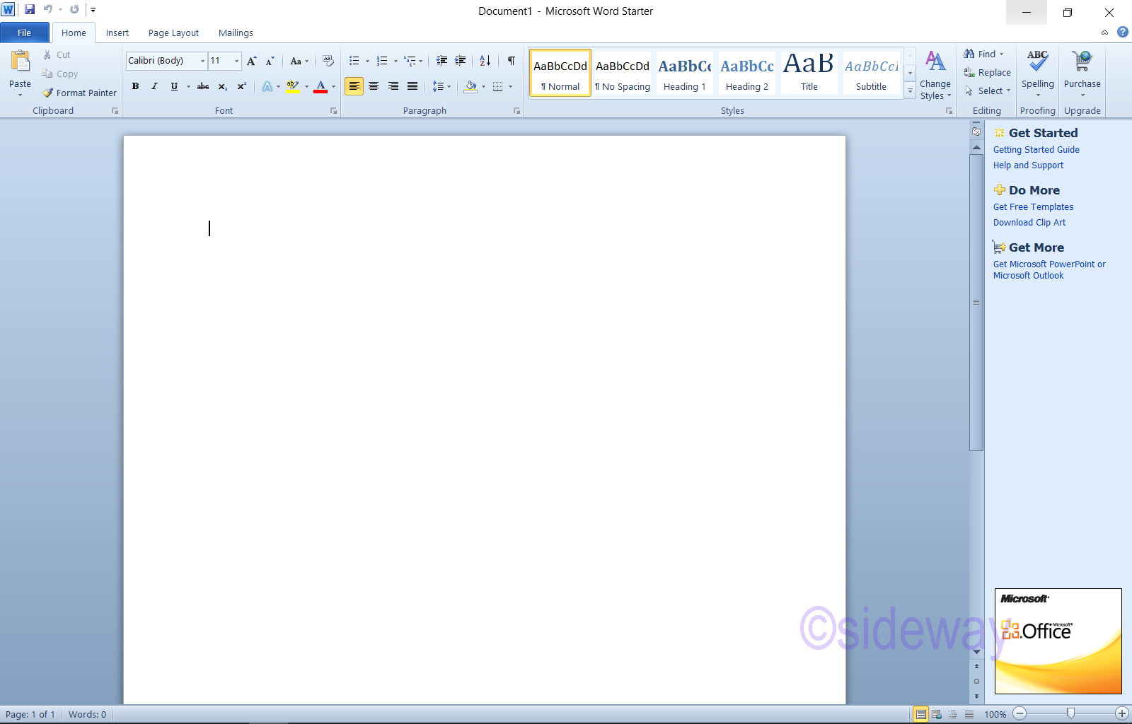Adjust the zoom slider handle
1132x724 pixels.
pyautogui.click(x=1070, y=713)
